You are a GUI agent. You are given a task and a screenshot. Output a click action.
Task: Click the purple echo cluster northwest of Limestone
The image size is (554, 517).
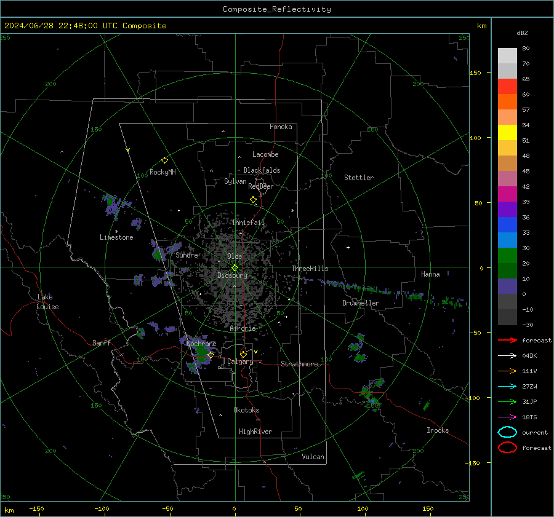tap(114, 205)
